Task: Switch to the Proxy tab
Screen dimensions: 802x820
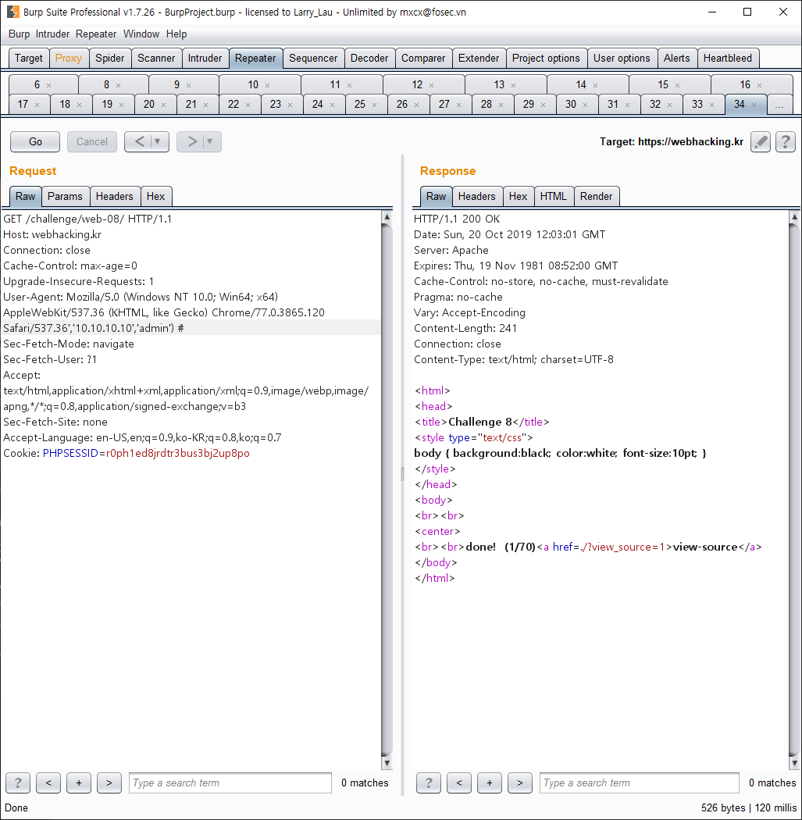Action: tap(69, 58)
